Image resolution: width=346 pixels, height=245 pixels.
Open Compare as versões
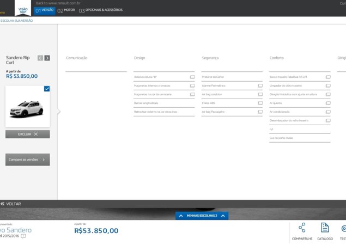pos(28,160)
